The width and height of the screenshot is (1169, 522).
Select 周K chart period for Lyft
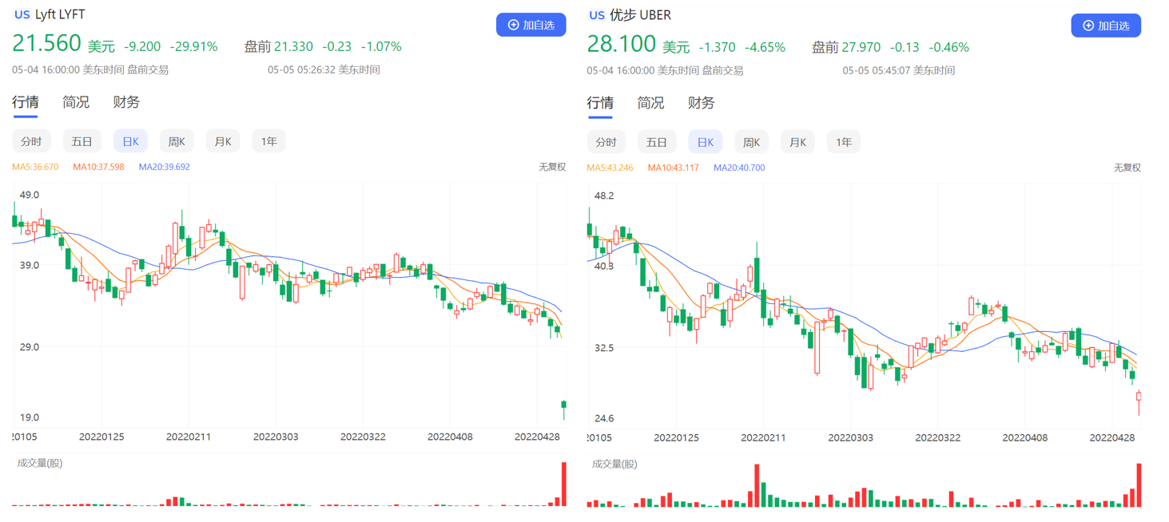[177, 141]
